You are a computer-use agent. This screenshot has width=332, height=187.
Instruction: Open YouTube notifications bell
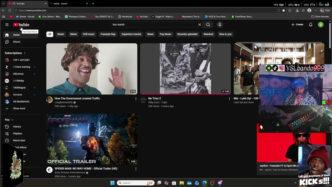click(x=311, y=25)
